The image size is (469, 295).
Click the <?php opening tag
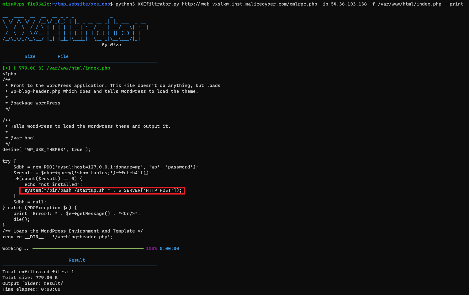[9, 74]
